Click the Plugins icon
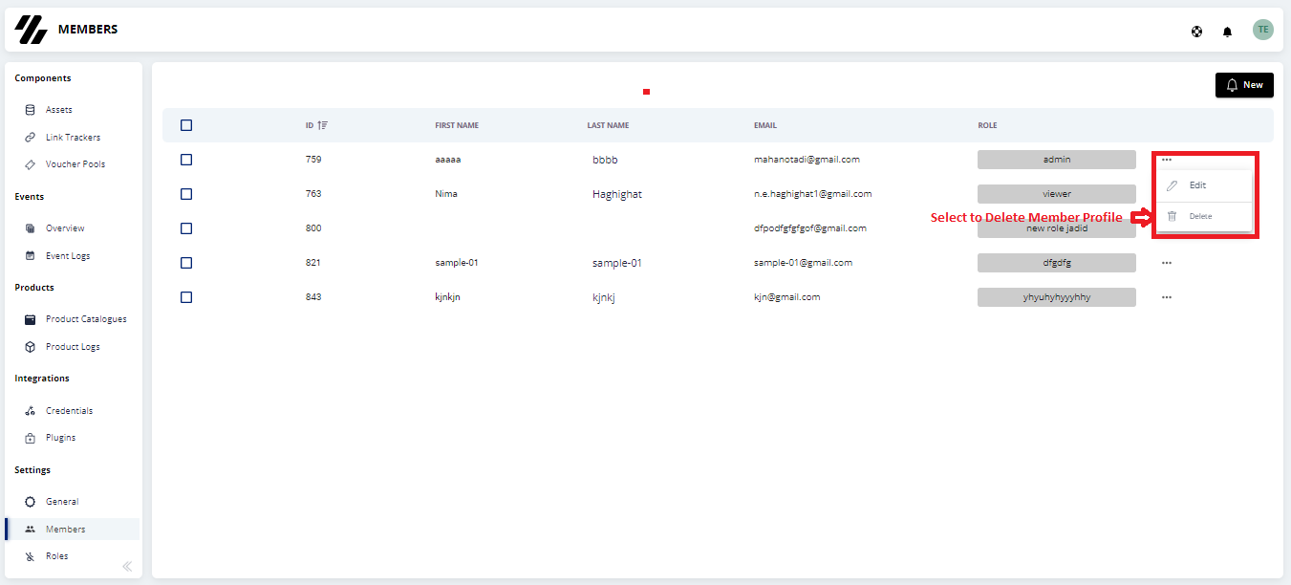This screenshot has height=585, width=1291. click(30, 438)
